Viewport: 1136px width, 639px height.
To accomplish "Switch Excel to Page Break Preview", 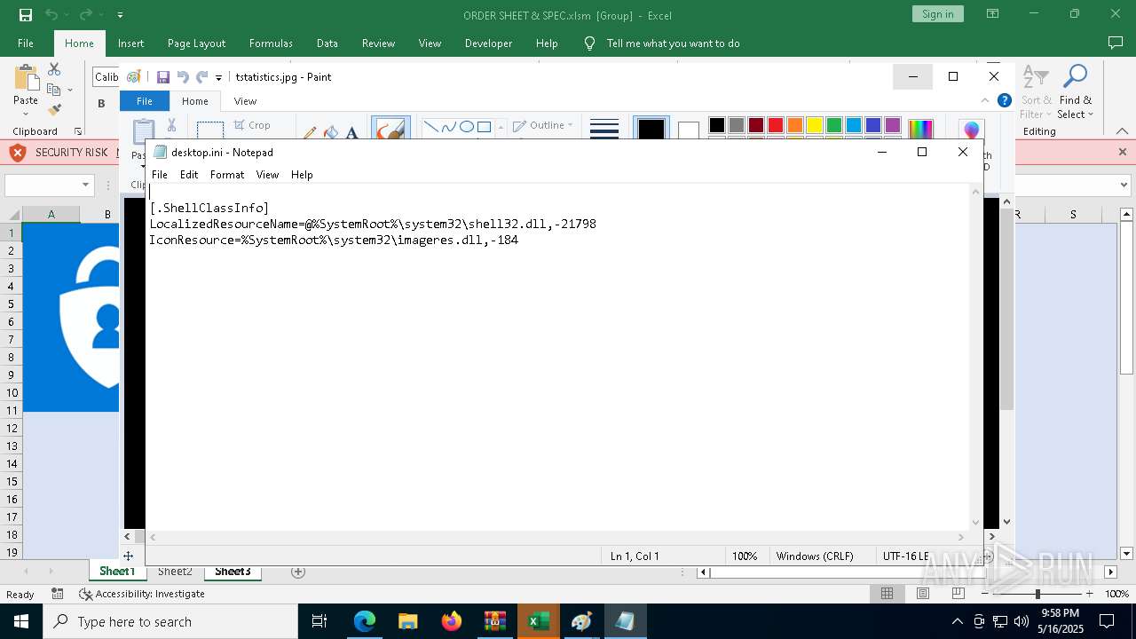I will point(958,594).
